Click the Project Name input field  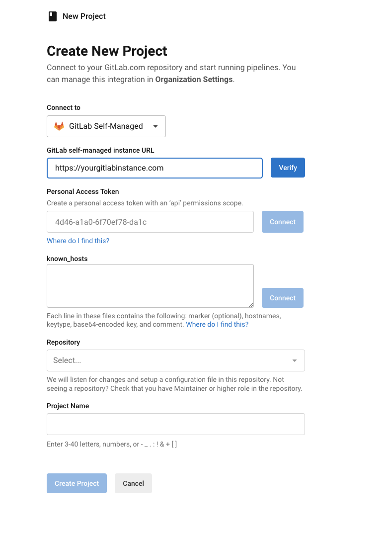click(x=176, y=424)
